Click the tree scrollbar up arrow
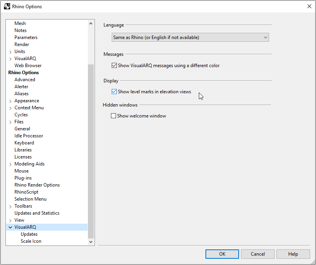The height and width of the screenshot is (265, 316). click(x=91, y=23)
